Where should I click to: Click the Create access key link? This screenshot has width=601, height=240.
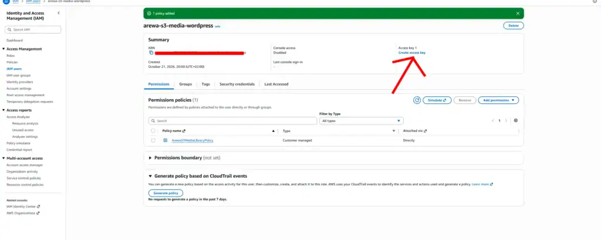(x=411, y=53)
